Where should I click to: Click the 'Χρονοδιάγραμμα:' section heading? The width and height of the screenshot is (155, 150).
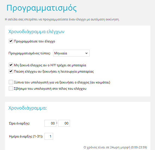click(28, 108)
